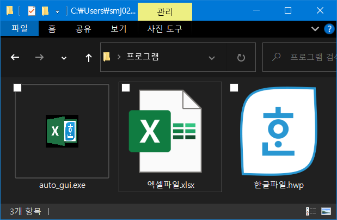The width and height of the screenshot is (337, 220).
Task: Switch to details view in status bar
Action: 311,211
